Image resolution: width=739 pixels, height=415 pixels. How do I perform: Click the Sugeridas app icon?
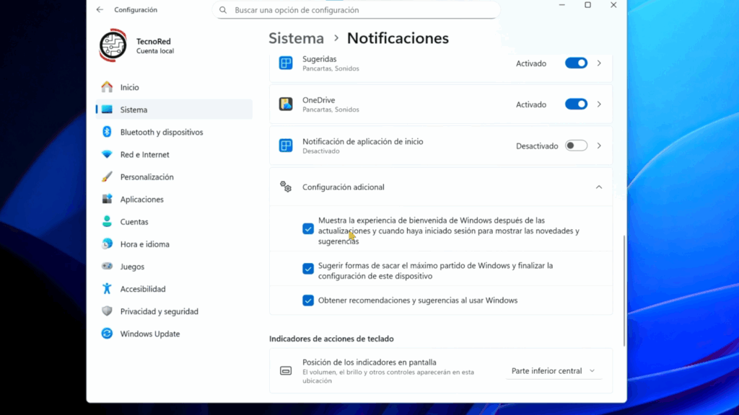tap(285, 63)
